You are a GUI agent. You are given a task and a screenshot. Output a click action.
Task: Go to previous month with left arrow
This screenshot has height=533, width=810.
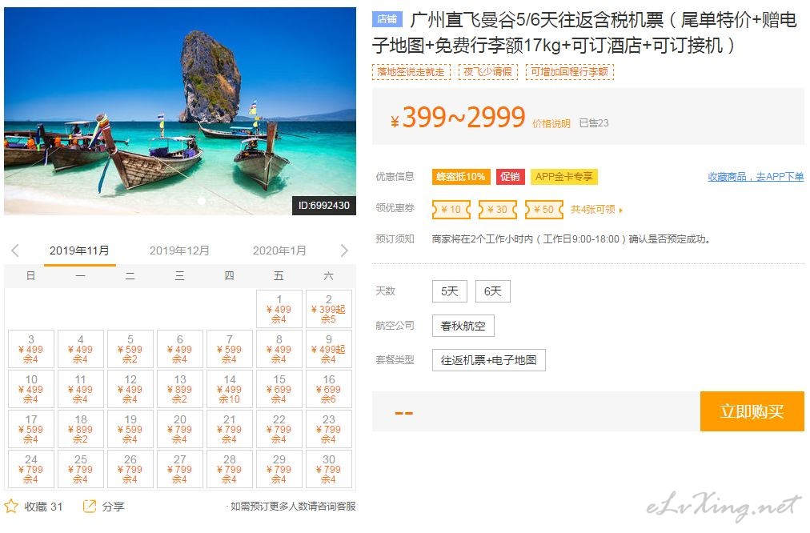(x=15, y=250)
